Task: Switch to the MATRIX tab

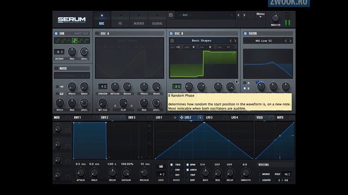Action: (x=139, y=19)
